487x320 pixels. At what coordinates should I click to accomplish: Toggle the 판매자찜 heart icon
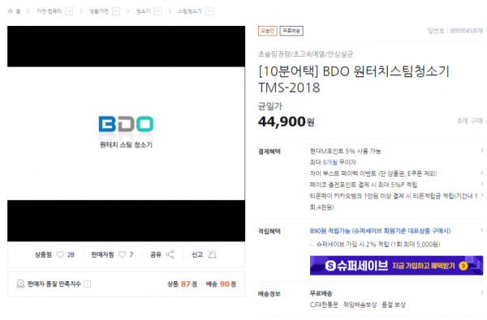click(123, 254)
